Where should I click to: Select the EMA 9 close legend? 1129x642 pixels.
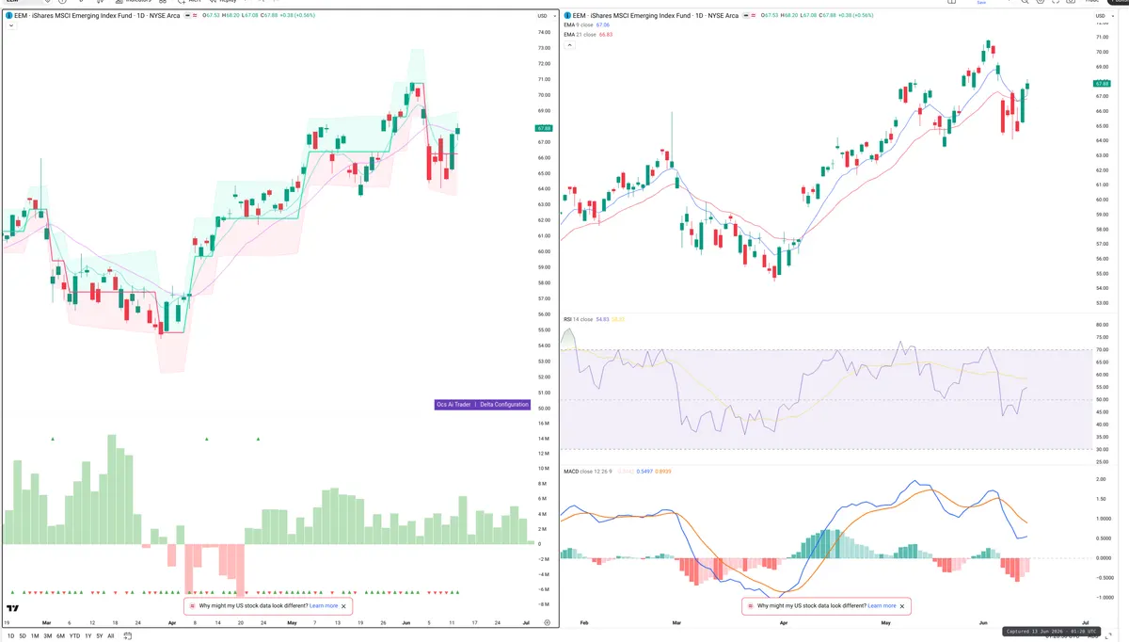point(580,25)
